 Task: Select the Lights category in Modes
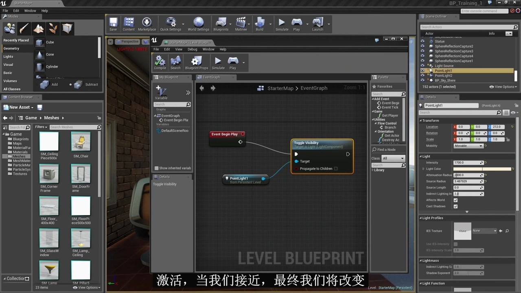(x=8, y=57)
